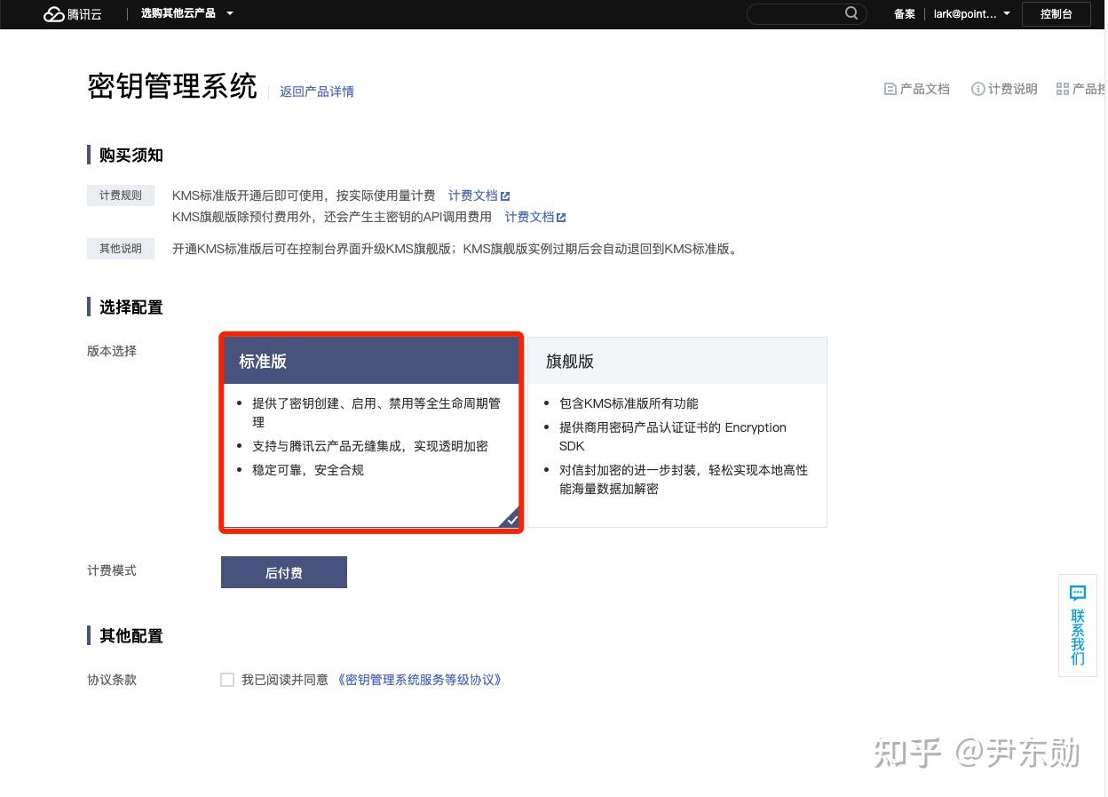Click the search magnifier icon
Image resolution: width=1108 pixels, height=797 pixels.
(851, 13)
